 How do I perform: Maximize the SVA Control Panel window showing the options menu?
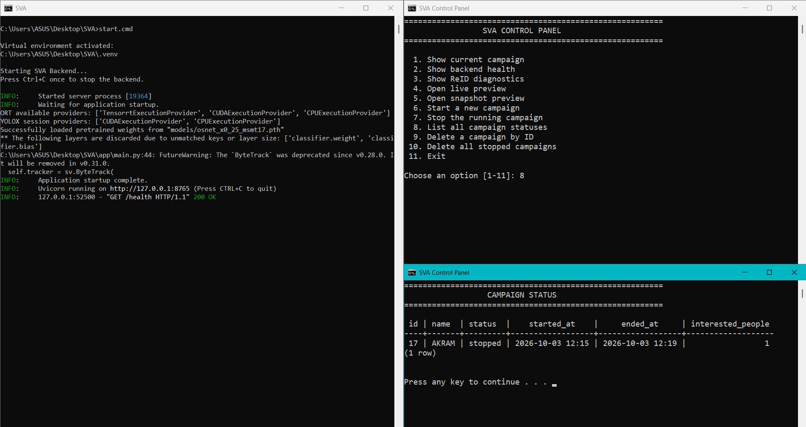pos(769,8)
